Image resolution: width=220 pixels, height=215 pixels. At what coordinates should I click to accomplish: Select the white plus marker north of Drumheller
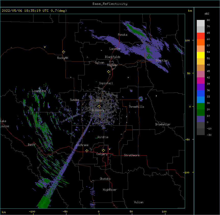[156, 96]
